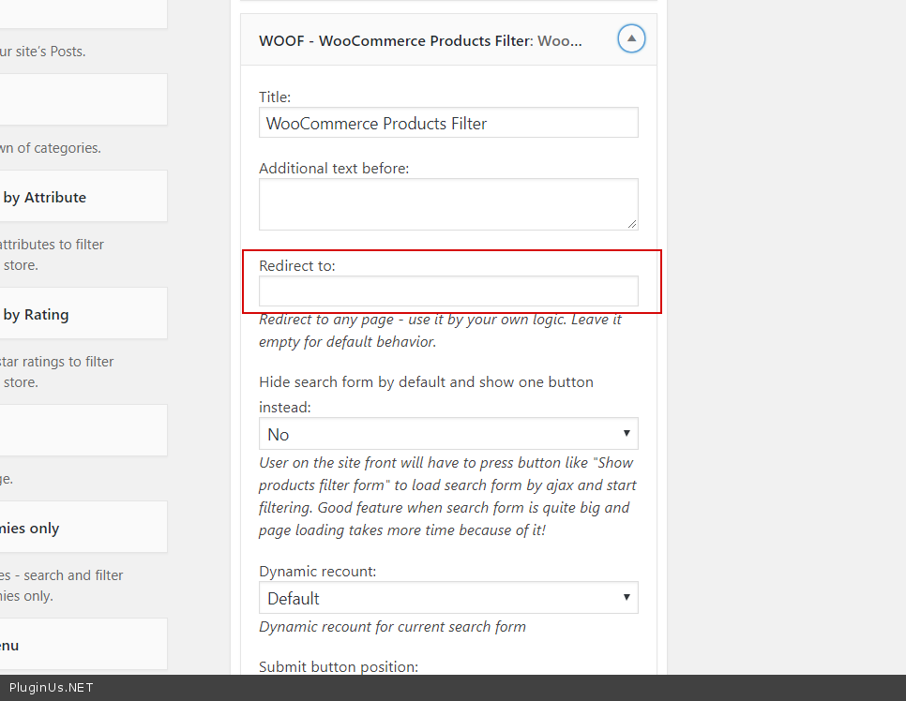This screenshot has height=701, width=906.
Task: Click the 'User on the site front' help text
Action: pos(447,496)
